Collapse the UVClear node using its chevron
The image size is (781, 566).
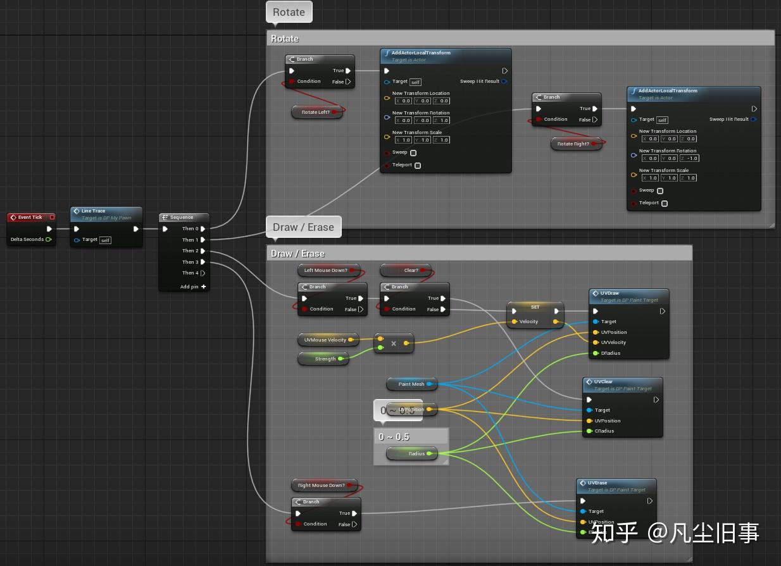click(x=656, y=399)
